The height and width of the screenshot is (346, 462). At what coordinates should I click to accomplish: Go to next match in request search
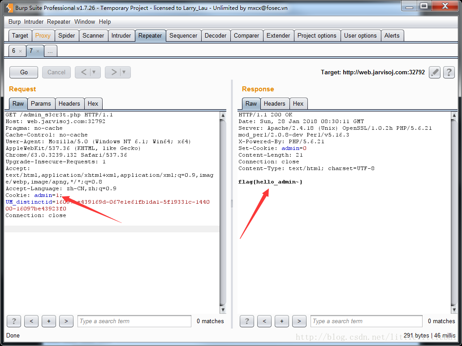click(66, 321)
